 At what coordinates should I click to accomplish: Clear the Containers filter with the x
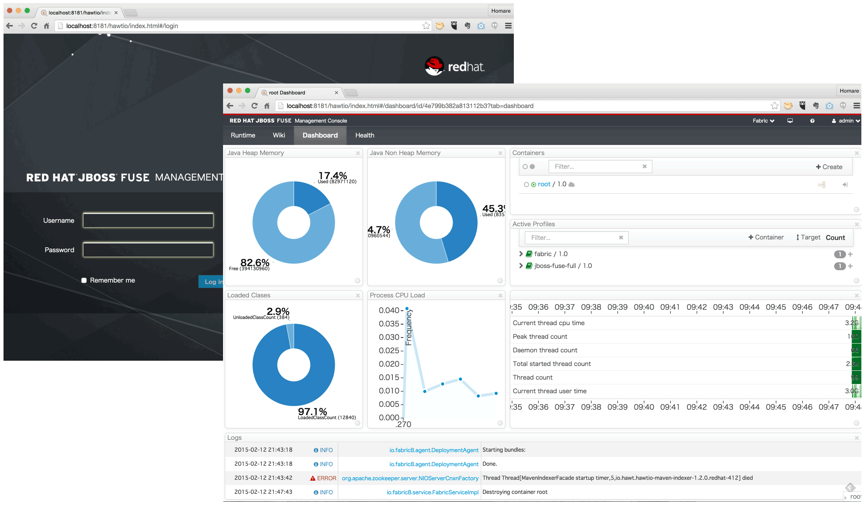tap(644, 167)
